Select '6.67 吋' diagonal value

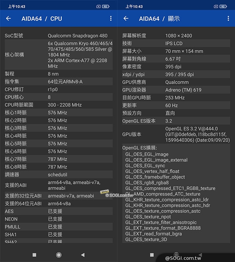click(173, 59)
